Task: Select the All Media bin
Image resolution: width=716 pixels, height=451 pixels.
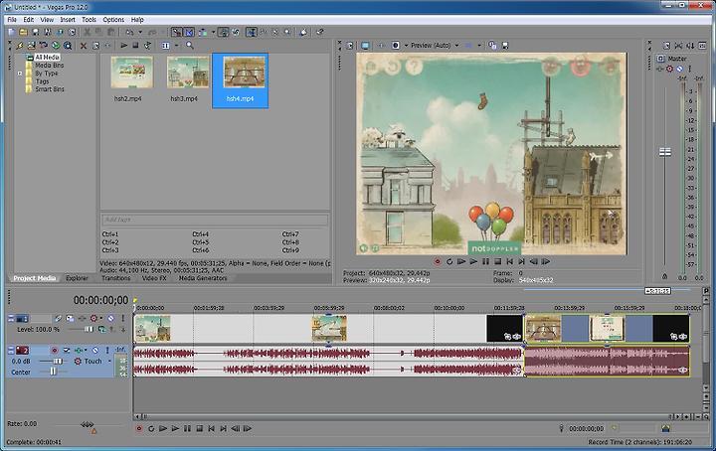Action: tap(47, 57)
